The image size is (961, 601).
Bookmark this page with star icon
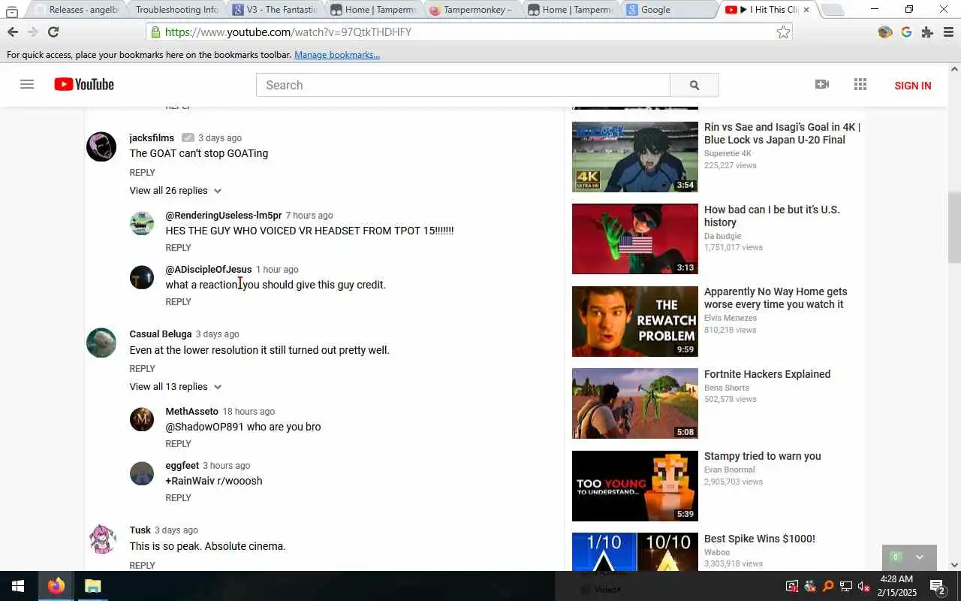(783, 32)
